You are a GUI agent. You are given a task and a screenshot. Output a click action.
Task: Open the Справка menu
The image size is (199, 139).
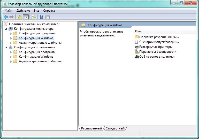(49, 11)
